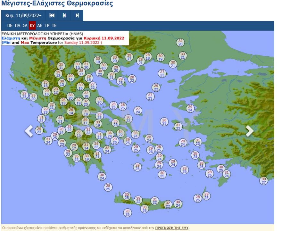Select the ΠΕ day tab
282x231 pixels.
[x=10, y=26]
